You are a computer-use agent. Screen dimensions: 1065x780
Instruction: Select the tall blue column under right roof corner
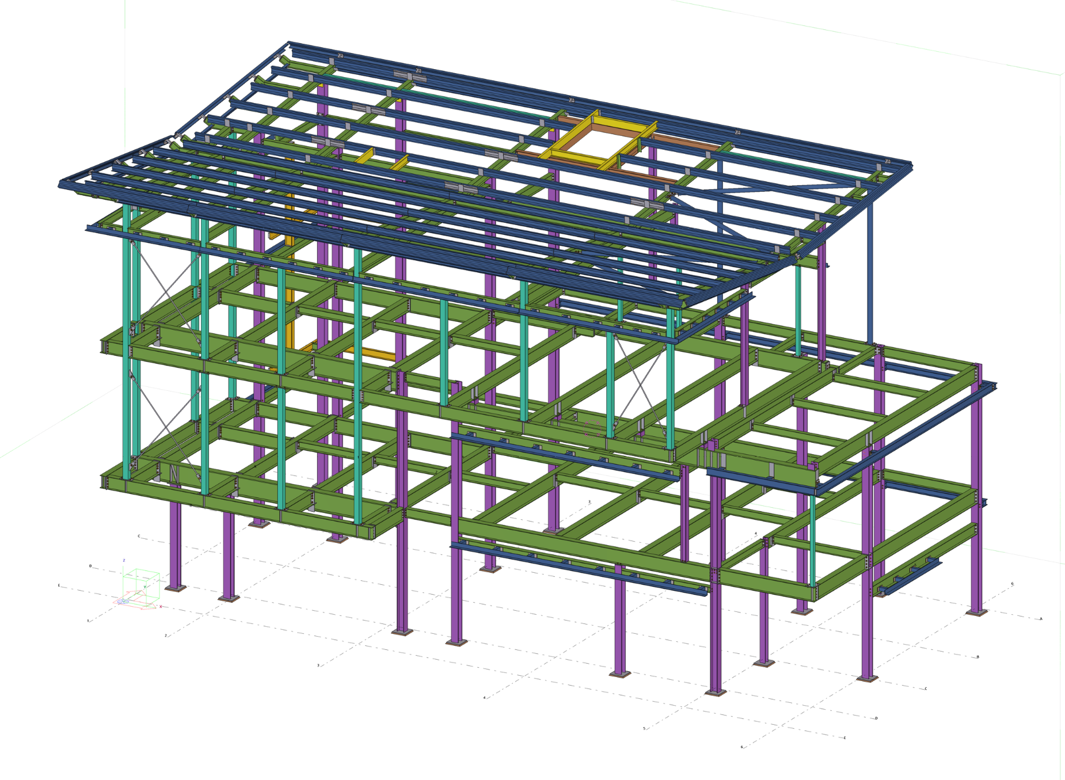click(870, 271)
